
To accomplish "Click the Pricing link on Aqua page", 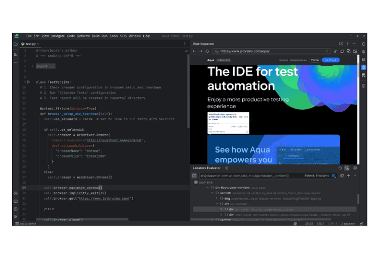I will tap(315, 60).
